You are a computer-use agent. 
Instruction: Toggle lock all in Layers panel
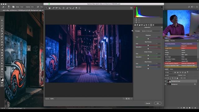point(177,78)
